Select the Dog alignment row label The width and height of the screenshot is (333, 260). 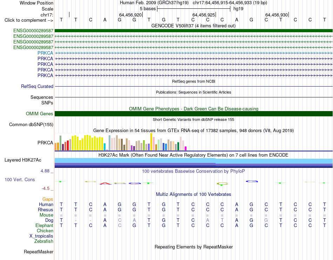pyautogui.click(x=49, y=220)
